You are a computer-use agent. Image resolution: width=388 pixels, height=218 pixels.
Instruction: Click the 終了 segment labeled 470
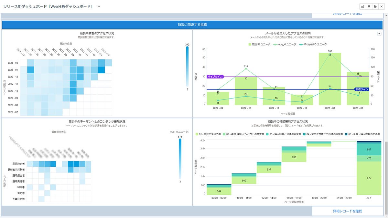pyautogui.click(x=369, y=158)
